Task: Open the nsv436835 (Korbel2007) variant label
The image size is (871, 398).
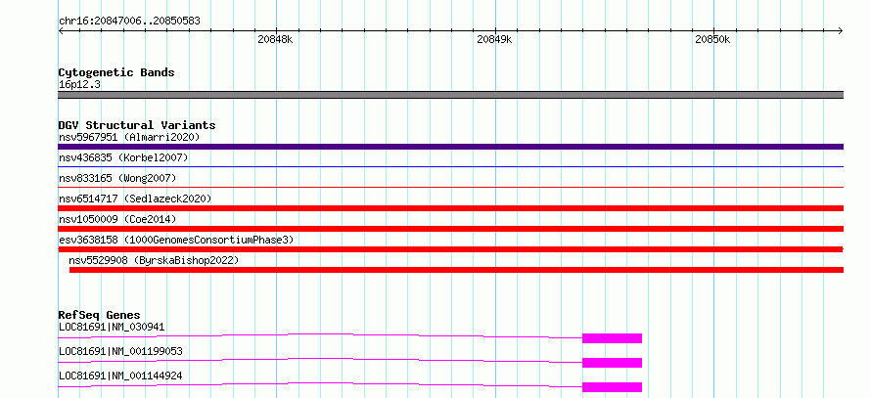Action: (123, 157)
